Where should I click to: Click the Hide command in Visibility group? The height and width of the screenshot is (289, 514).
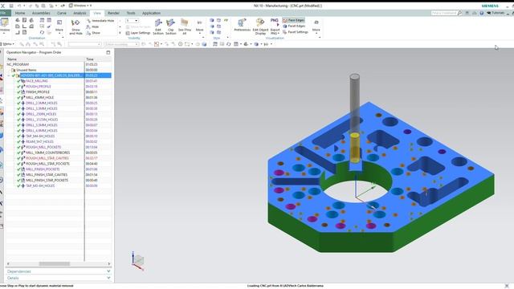92,26
